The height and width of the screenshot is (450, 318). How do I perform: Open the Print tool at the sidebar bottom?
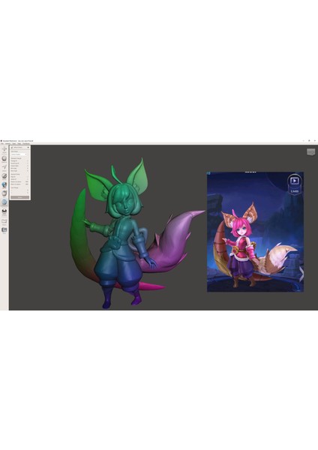(x=4, y=230)
